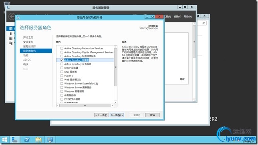Screen dimensions: 258x145
Task: Click search magnifier in background window
Action: tap(204, 23)
